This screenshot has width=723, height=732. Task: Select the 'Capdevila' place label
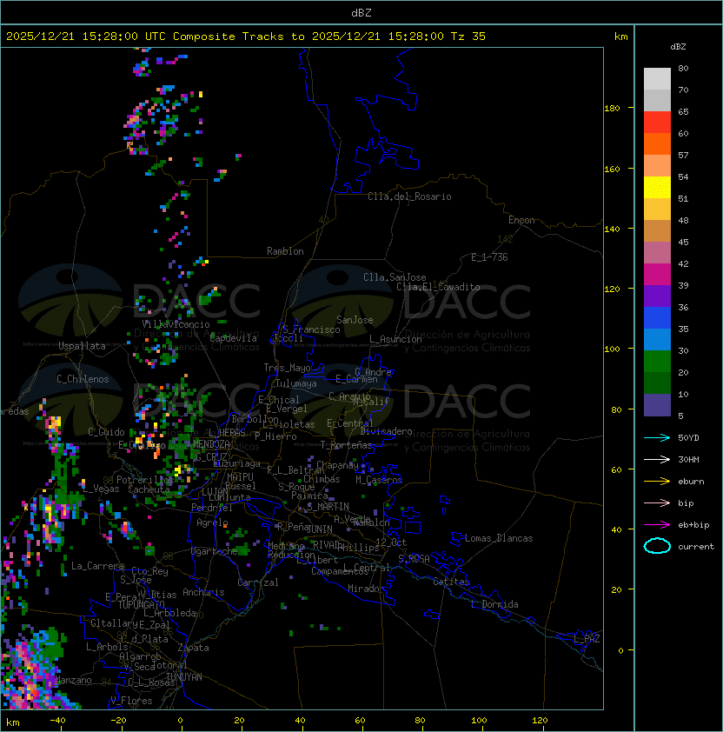click(x=233, y=338)
